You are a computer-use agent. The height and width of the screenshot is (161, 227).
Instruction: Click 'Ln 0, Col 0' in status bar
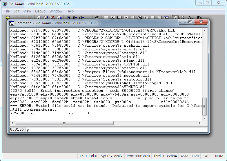[x=88, y=156]
